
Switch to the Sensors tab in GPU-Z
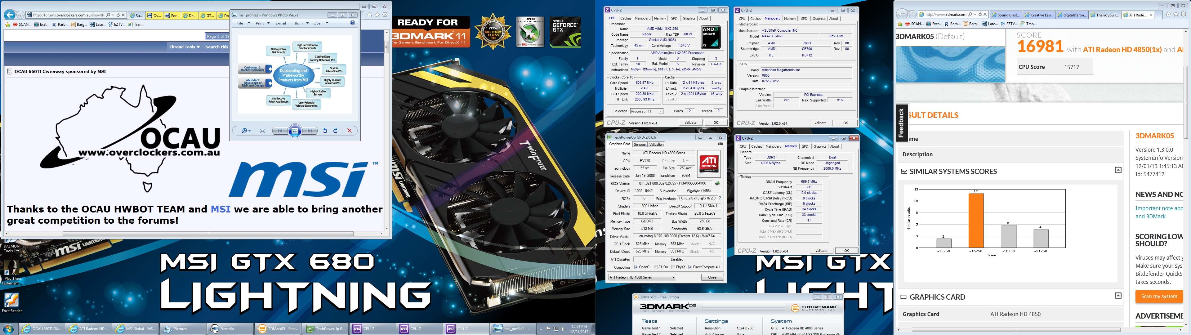tap(640, 144)
